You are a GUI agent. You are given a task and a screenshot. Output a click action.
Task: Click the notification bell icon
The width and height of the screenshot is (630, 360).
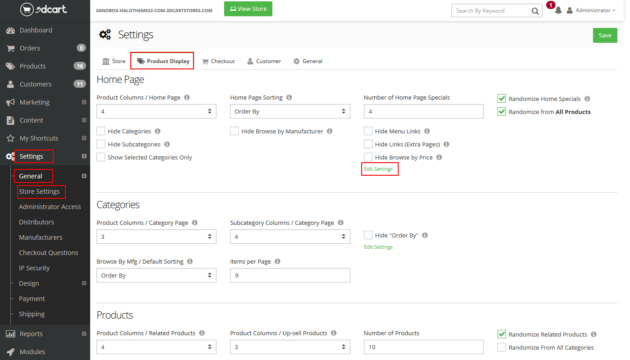tap(558, 10)
